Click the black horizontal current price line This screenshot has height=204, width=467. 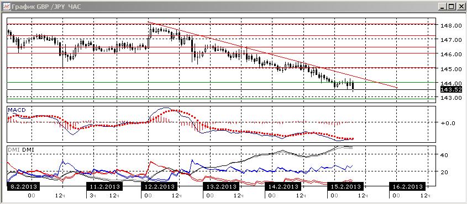point(221,90)
